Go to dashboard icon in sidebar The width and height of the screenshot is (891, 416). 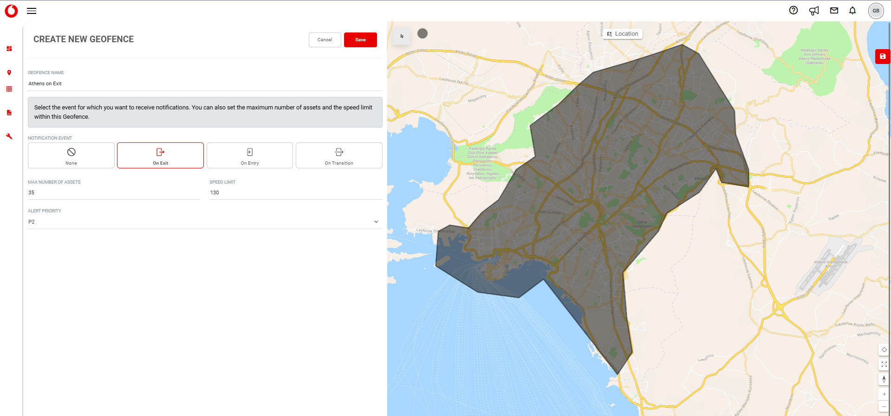(9, 49)
